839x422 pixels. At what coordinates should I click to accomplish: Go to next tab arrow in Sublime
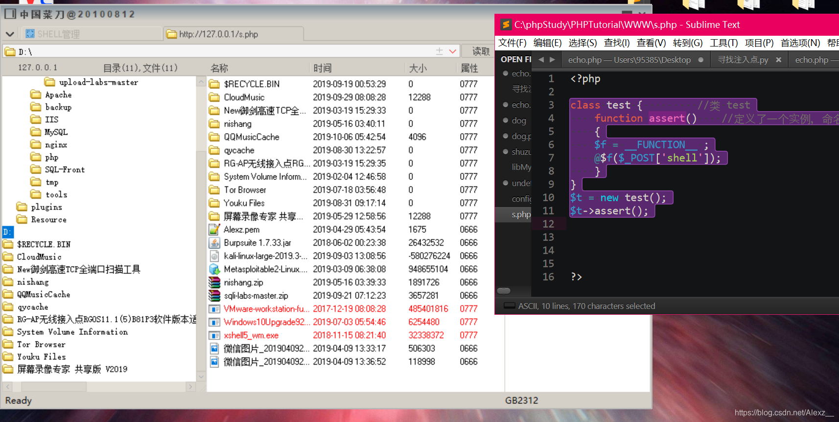(552, 60)
